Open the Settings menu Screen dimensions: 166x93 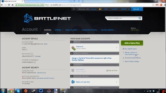[59, 30]
